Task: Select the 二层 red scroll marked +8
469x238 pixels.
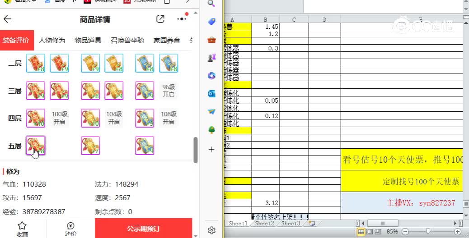Action: coord(36,63)
